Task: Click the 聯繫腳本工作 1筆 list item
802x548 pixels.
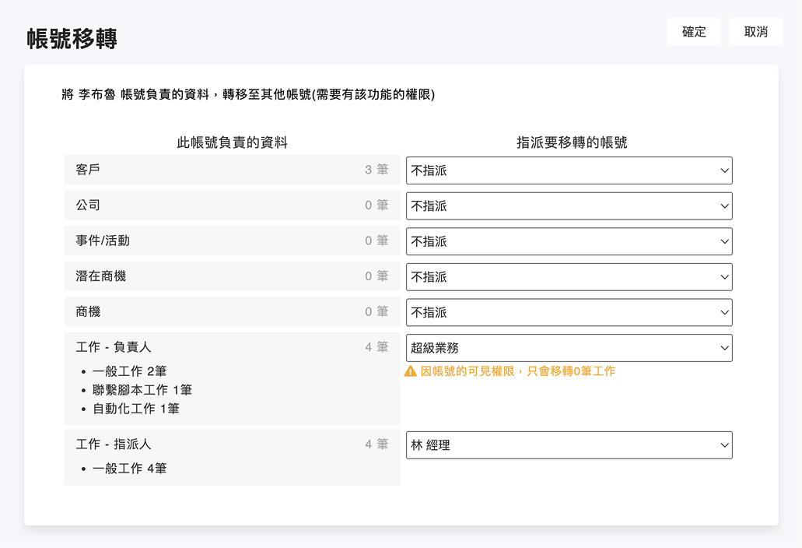Action: click(x=142, y=390)
